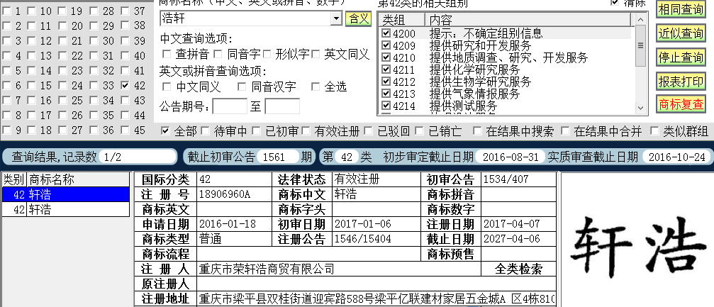Image resolution: width=714 pixels, height=307 pixels.
Task: Run 近似查询 search
Action: pos(681,33)
